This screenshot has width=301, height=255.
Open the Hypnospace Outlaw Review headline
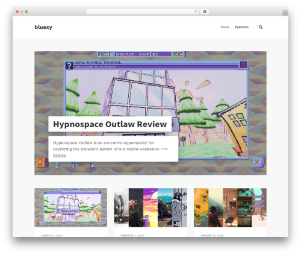pyautogui.click(x=110, y=124)
